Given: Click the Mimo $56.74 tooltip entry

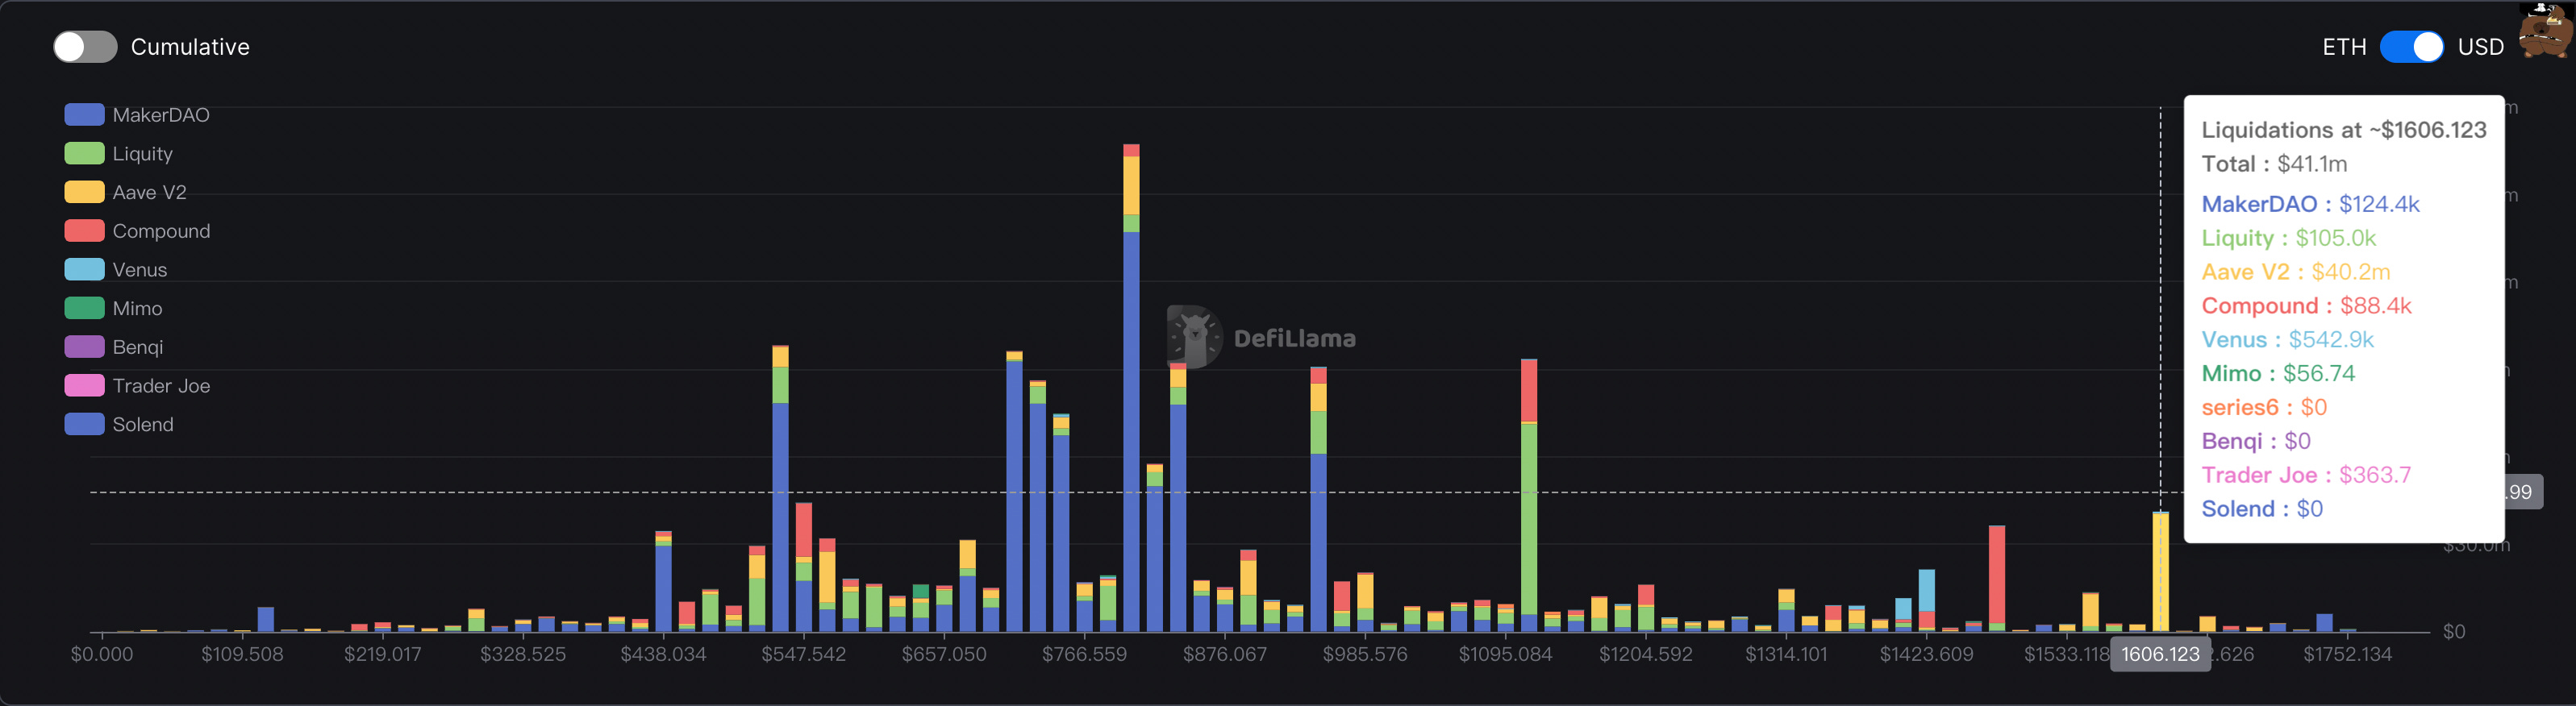Looking at the screenshot, I should point(2278,373).
